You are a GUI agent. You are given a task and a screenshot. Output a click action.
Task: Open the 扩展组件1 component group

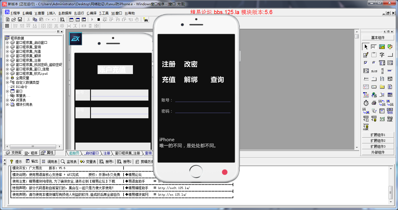point(378,135)
